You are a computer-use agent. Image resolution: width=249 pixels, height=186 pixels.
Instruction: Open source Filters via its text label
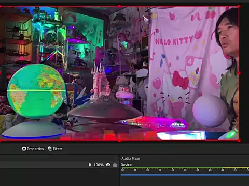point(58,149)
